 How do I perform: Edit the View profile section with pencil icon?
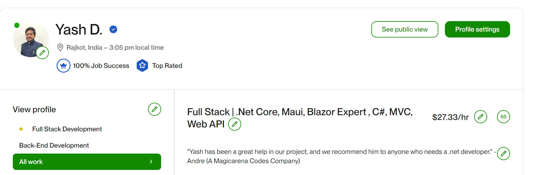click(x=154, y=109)
